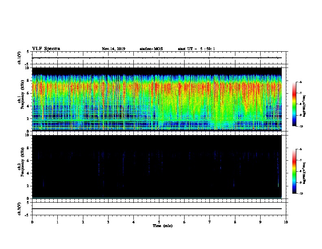
Task: Click time axis tick label "9"
Action: [260, 222]
